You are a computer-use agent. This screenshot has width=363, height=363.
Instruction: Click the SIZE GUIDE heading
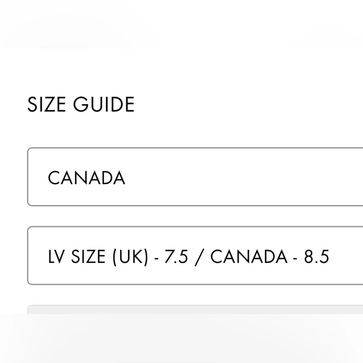coord(81,105)
